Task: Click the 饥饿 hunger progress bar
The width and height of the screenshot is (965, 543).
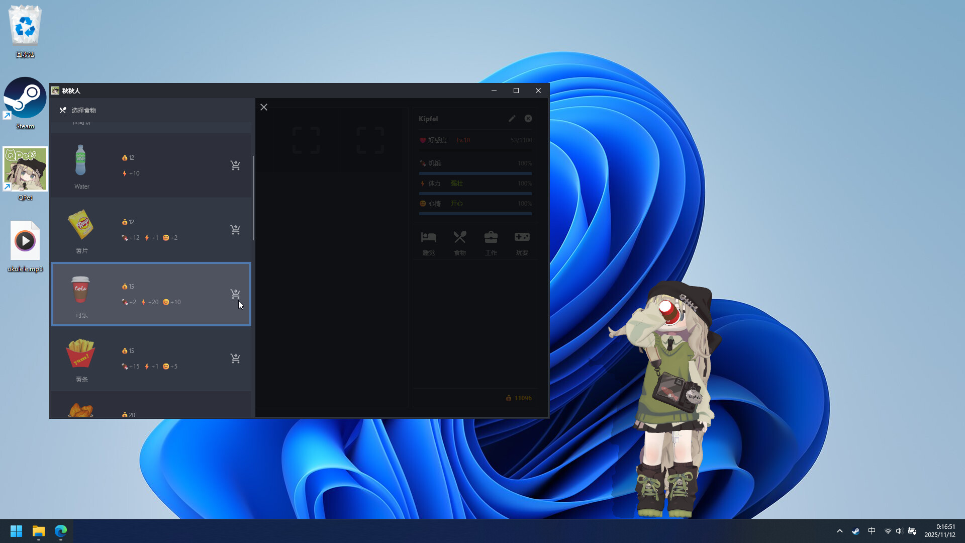Action: (474, 173)
